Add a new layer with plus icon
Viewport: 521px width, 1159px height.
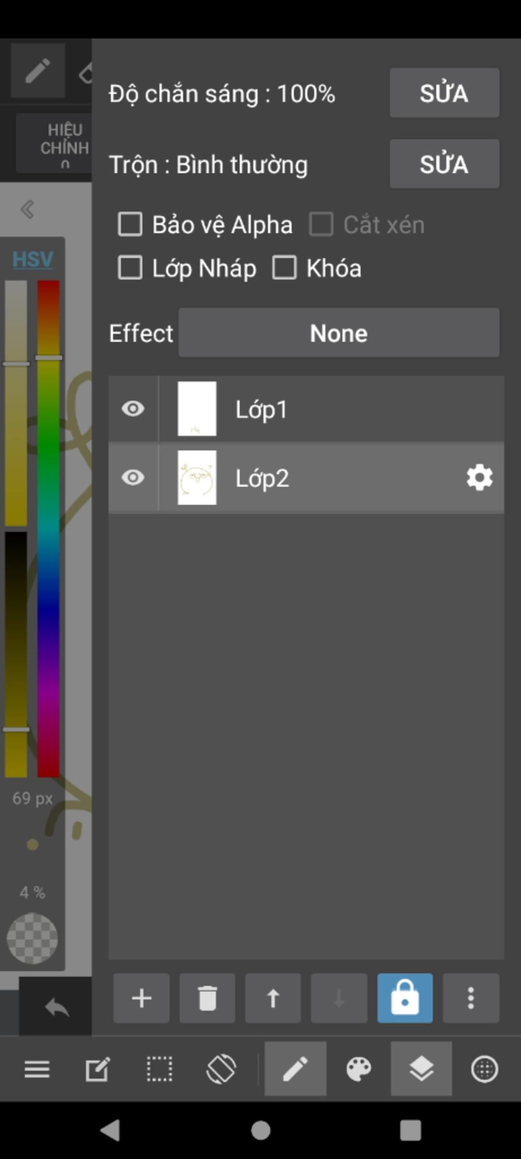(x=141, y=998)
